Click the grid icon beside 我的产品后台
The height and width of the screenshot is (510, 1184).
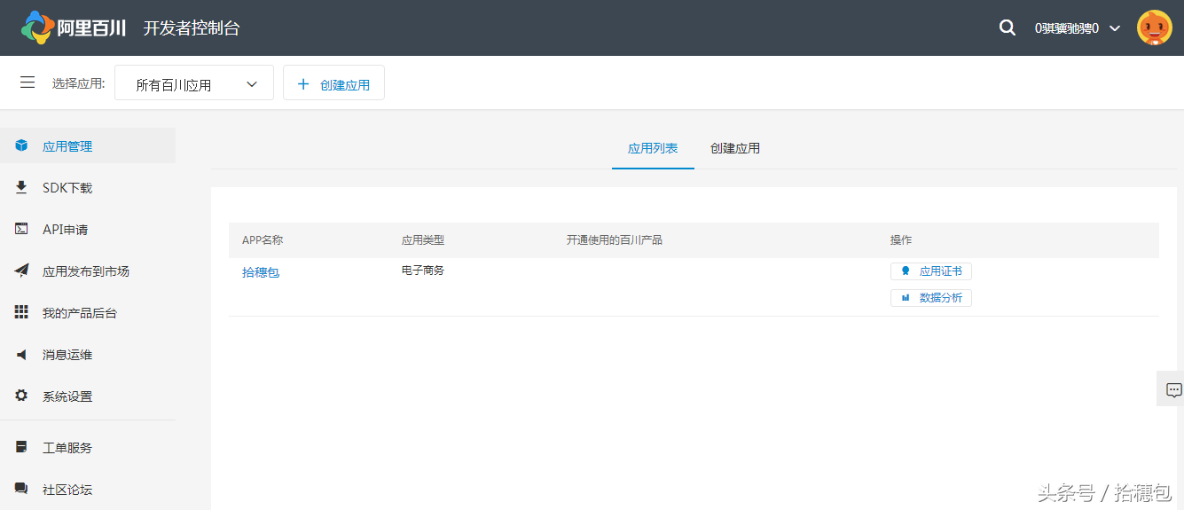(x=21, y=312)
